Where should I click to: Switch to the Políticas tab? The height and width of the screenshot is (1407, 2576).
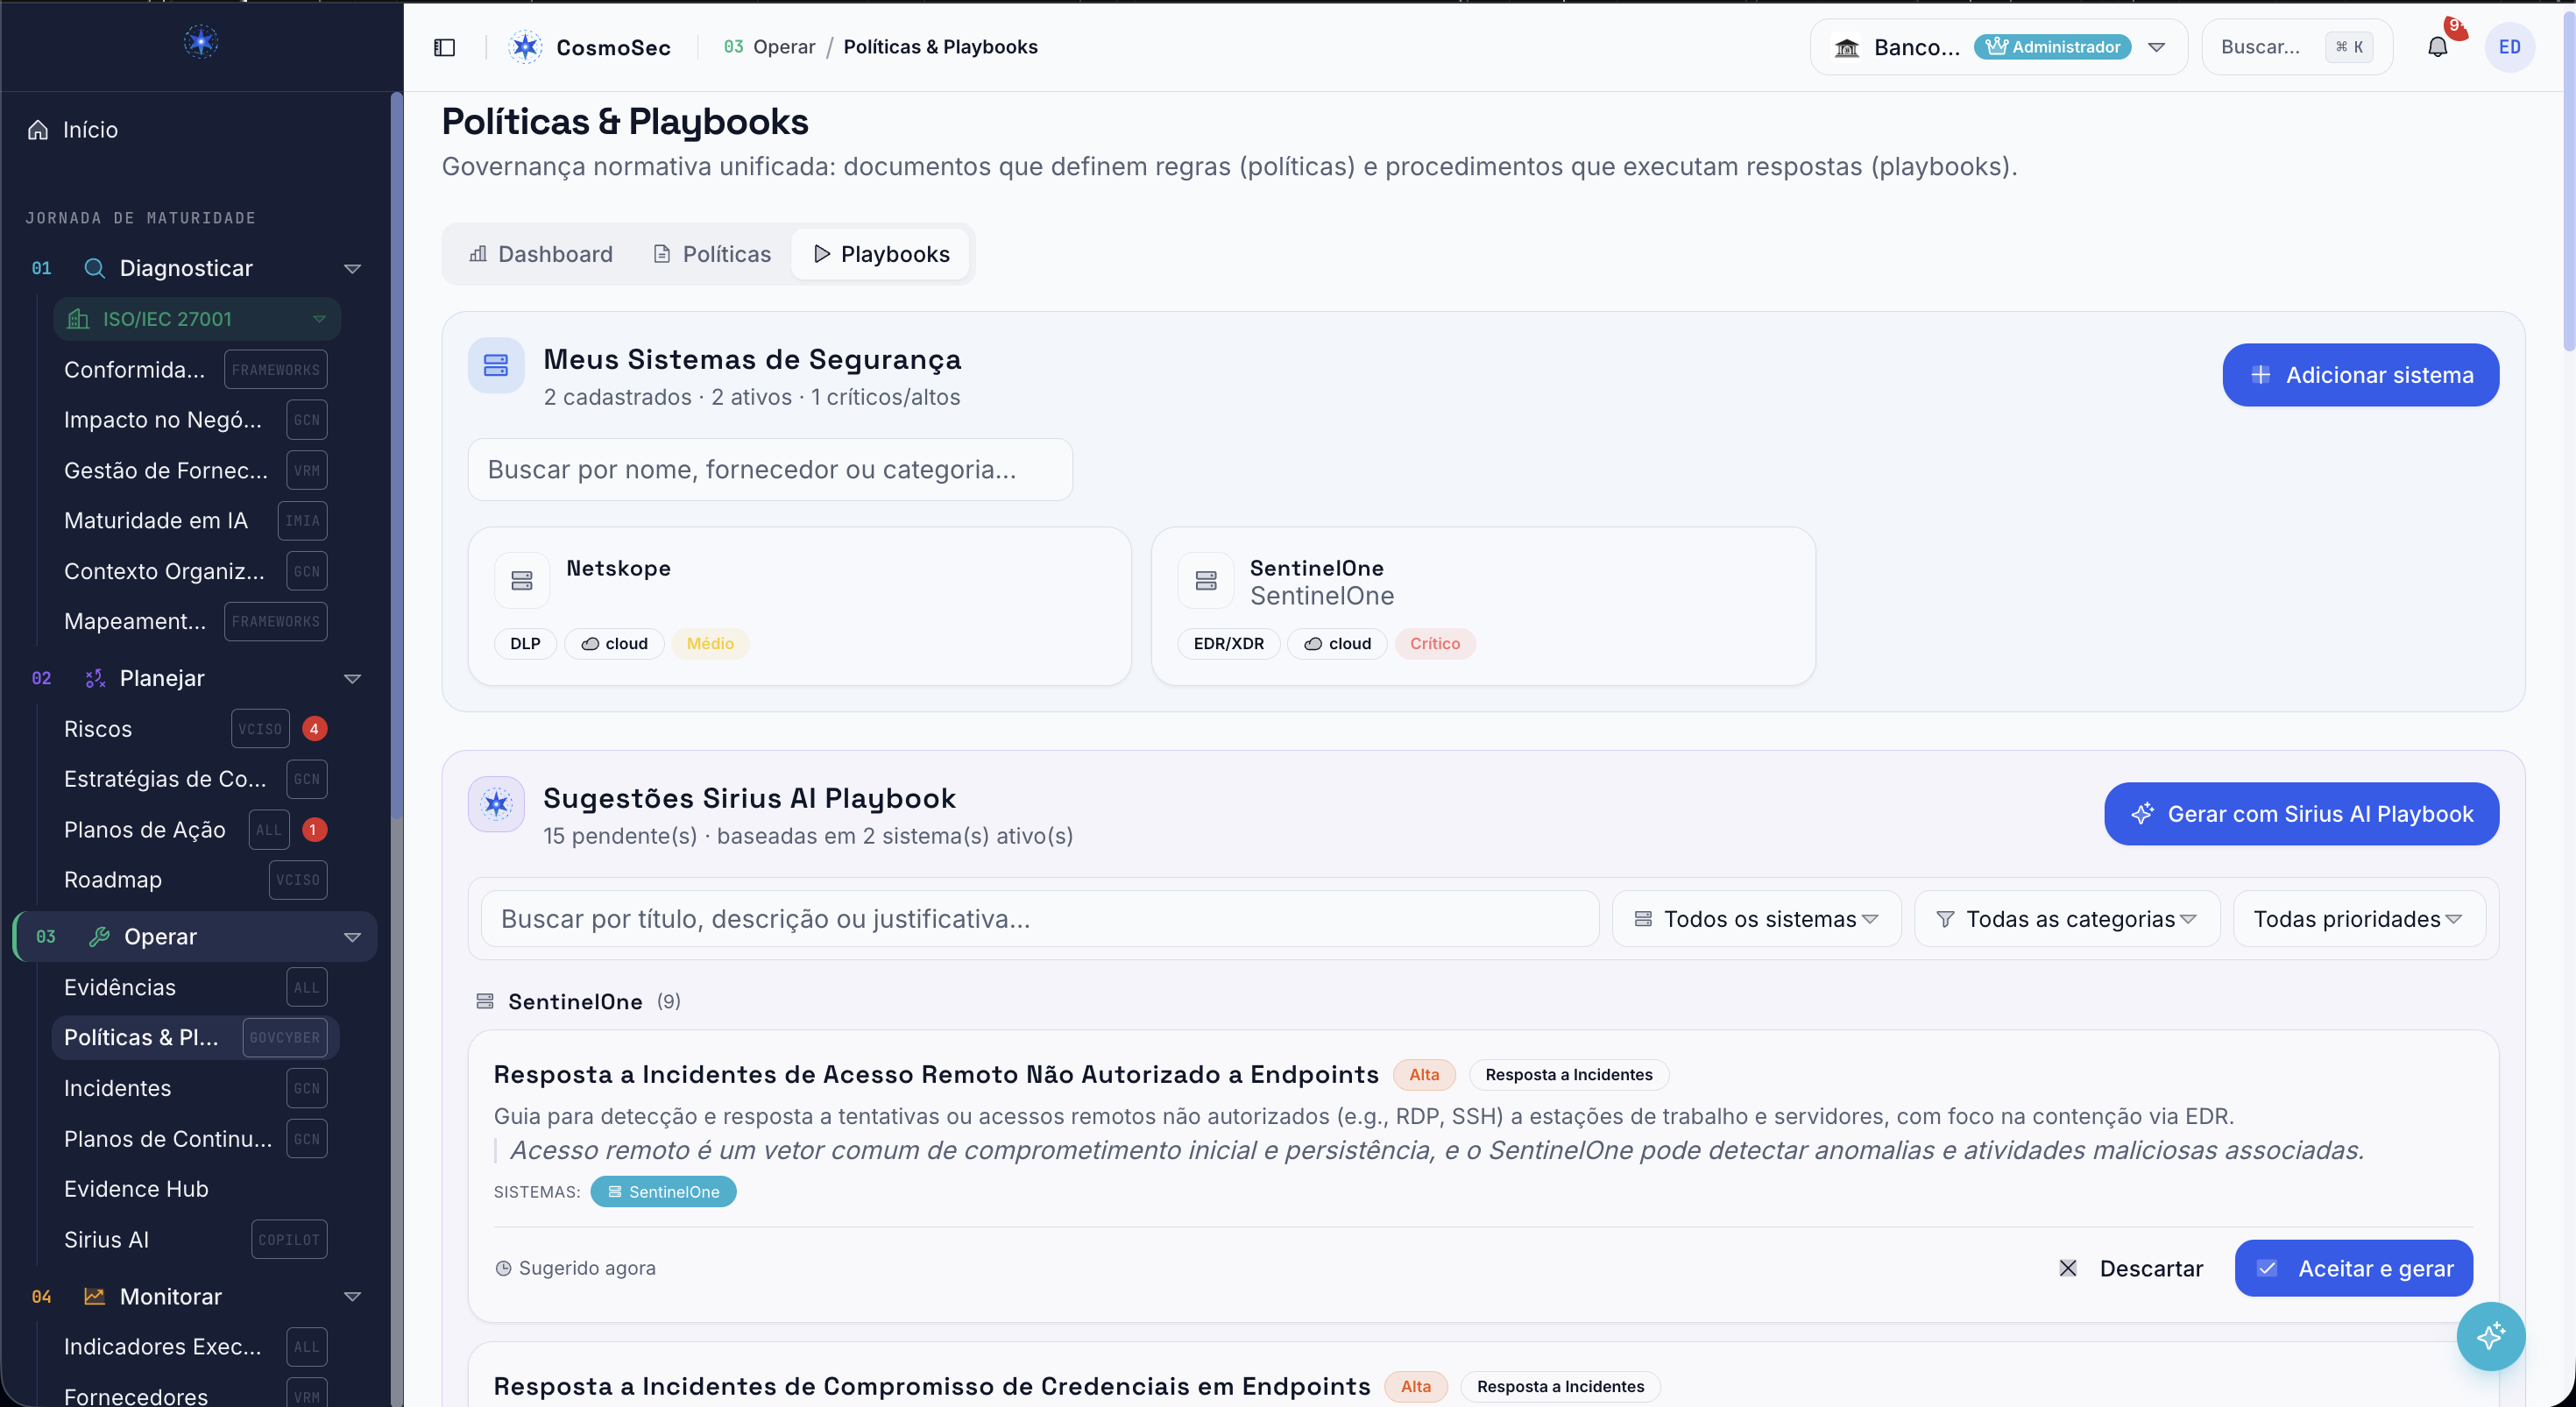pos(712,254)
